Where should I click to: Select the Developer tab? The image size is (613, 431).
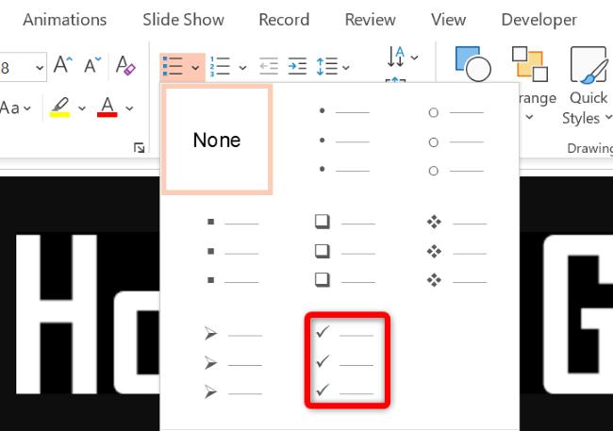click(x=539, y=20)
